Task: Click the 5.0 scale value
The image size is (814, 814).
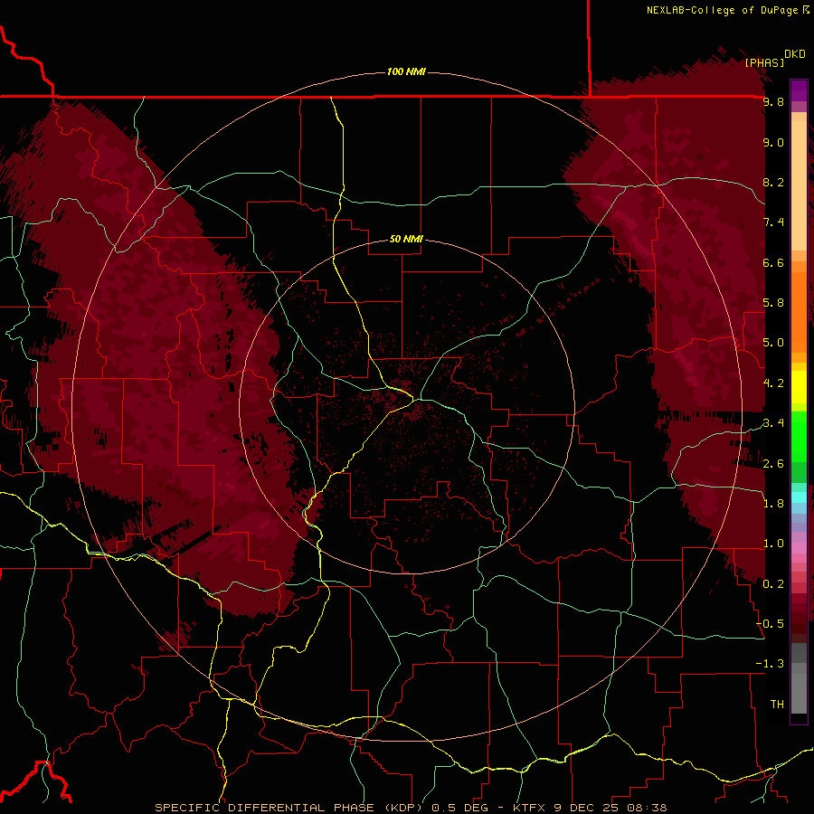Action: (x=773, y=343)
